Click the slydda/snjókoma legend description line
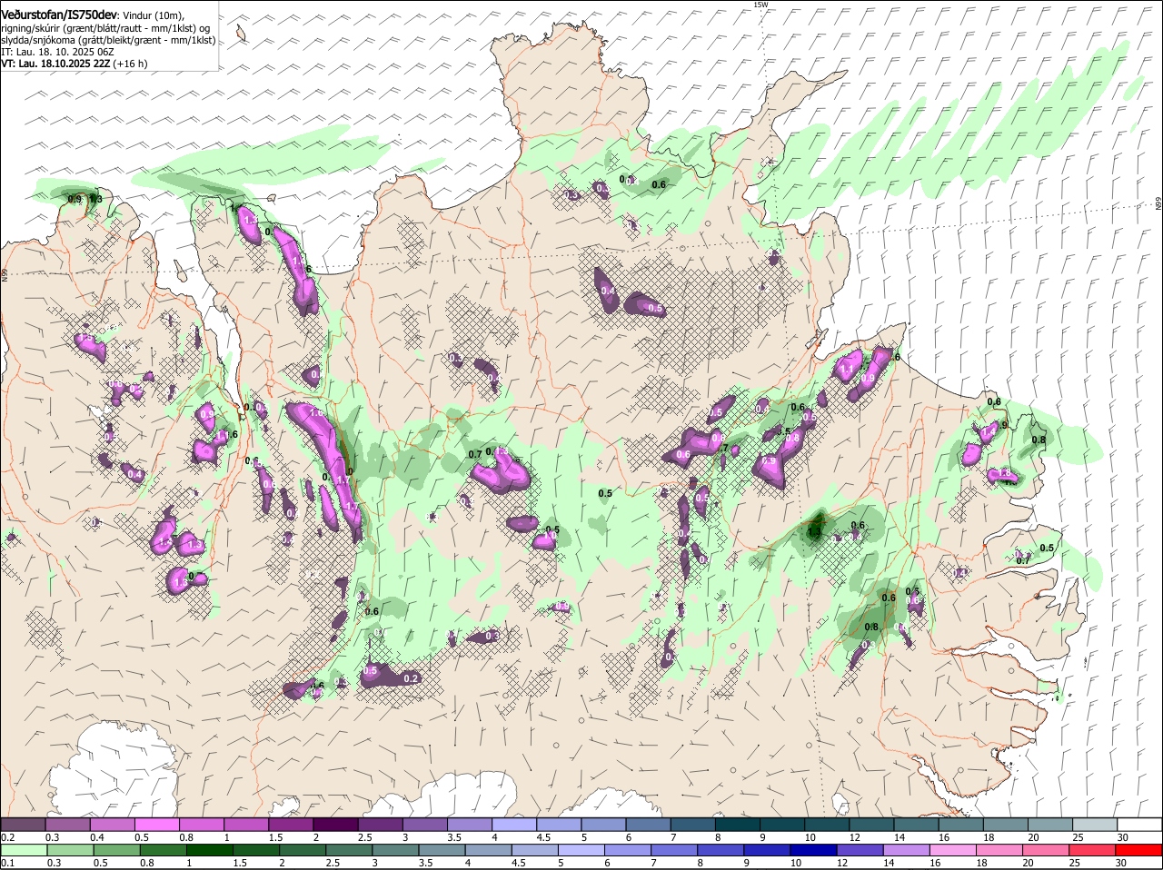This screenshot has height=870, width=1163. [x=108, y=40]
